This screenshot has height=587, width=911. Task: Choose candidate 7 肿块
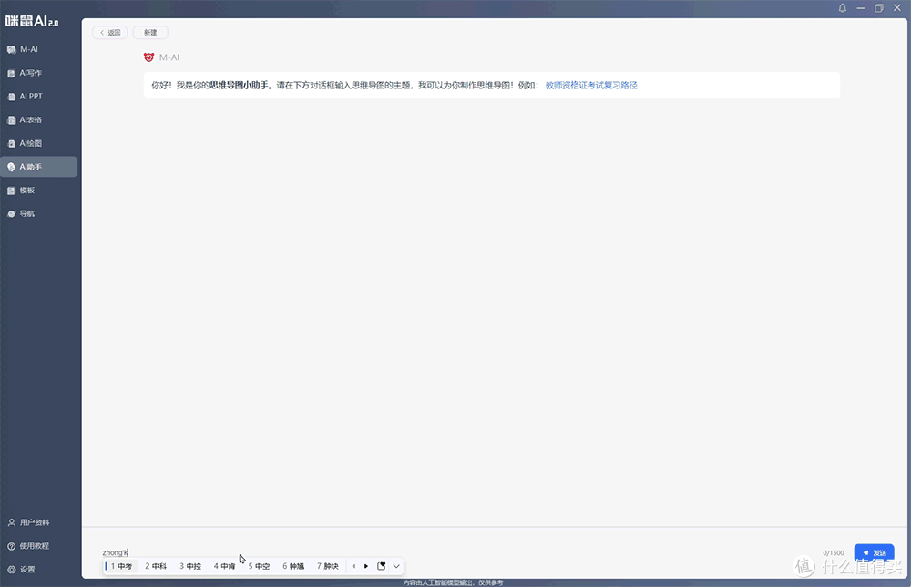(x=328, y=566)
